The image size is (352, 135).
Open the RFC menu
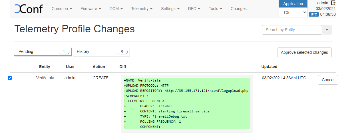(x=194, y=9)
